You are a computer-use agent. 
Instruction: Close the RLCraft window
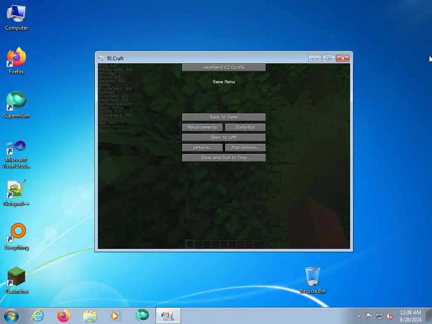(x=343, y=58)
